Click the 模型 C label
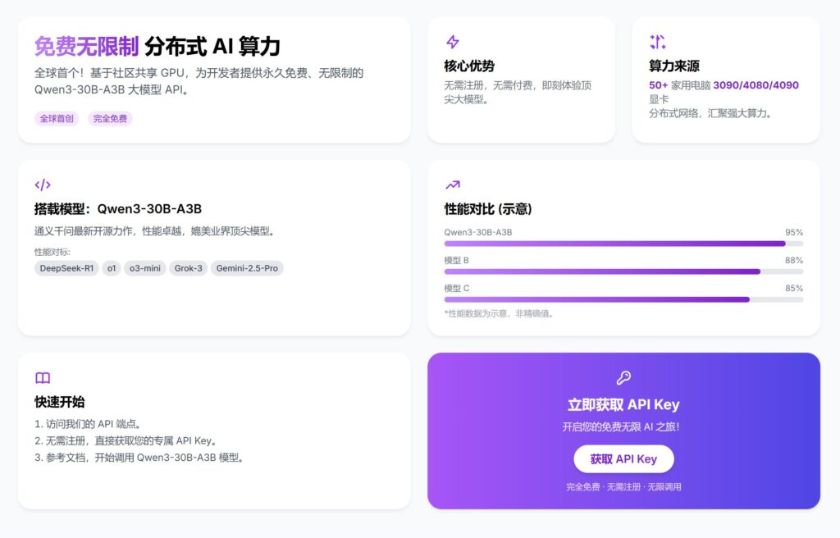840x538 pixels. [x=456, y=289]
